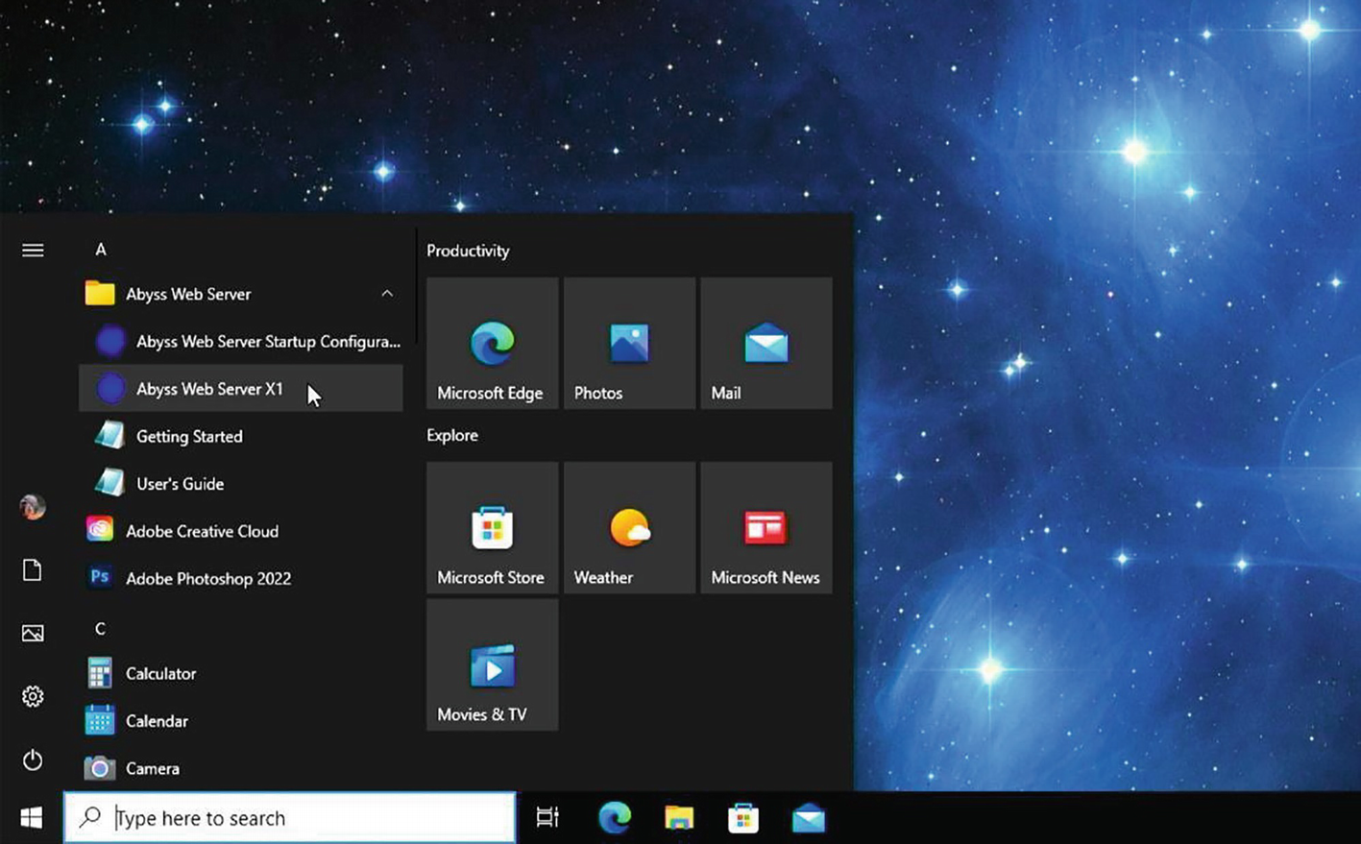
Task: Collapse the Abyss Web Server folder chevron
Action: (x=387, y=294)
